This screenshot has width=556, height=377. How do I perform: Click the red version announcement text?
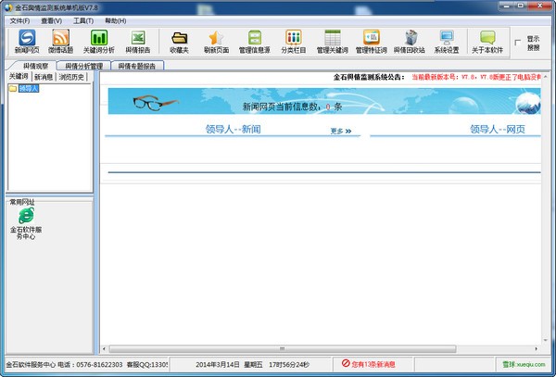(476, 77)
